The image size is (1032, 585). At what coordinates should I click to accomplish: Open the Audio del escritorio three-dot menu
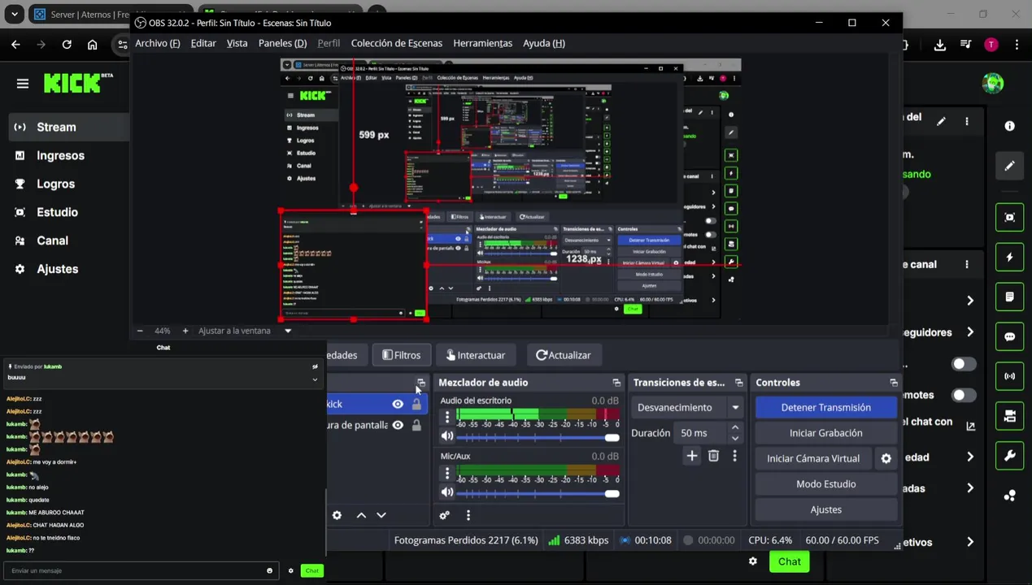coord(446,417)
